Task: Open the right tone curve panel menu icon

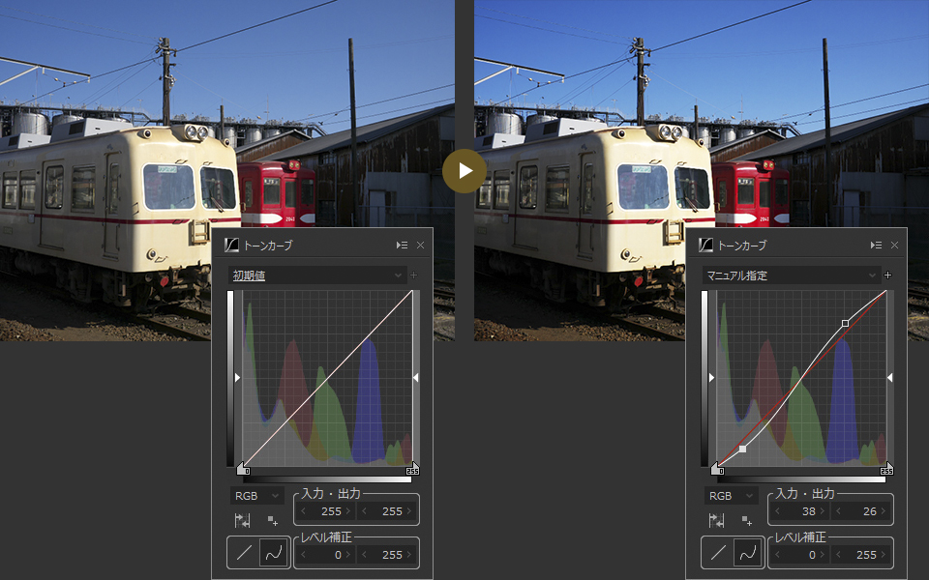Action: point(876,246)
